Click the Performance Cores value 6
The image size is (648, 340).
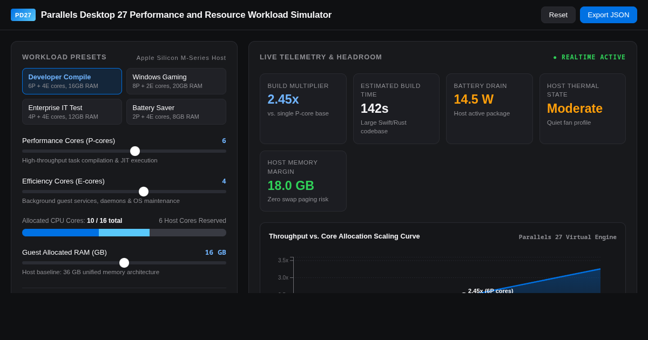click(x=224, y=141)
